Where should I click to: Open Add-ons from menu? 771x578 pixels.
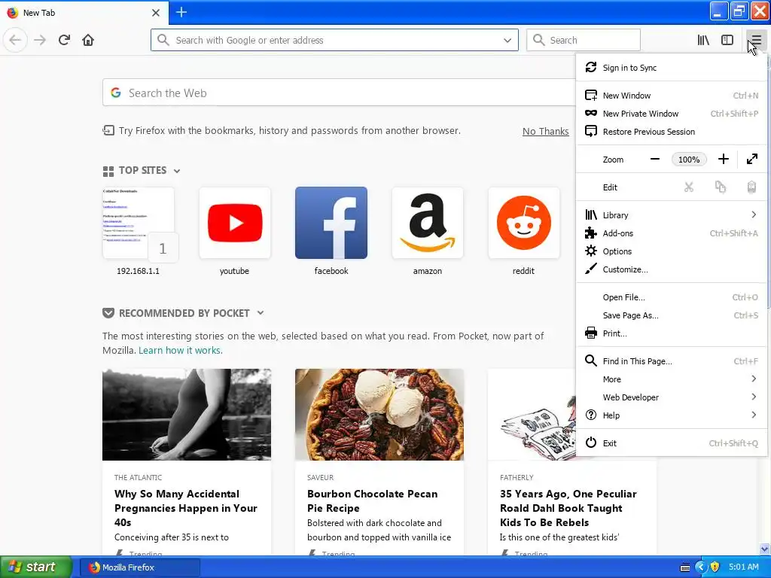671,233
